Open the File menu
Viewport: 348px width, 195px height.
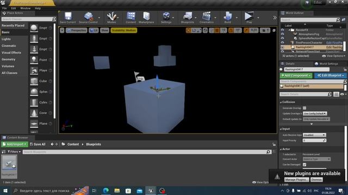coord(4,8)
